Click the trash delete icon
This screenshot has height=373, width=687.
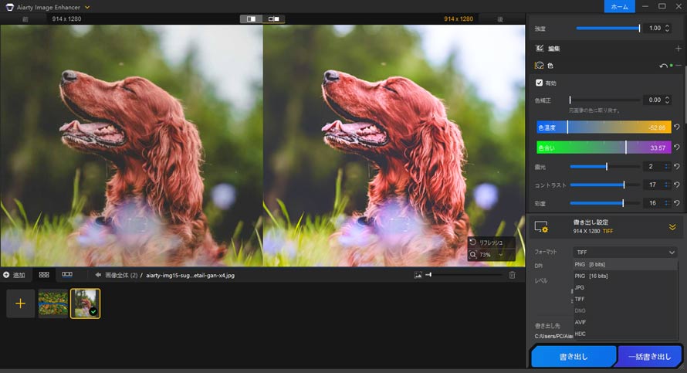tap(512, 275)
